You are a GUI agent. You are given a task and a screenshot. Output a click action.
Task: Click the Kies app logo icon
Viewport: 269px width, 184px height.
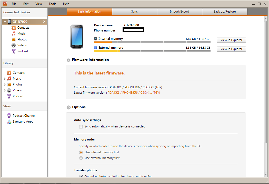point(5,3)
